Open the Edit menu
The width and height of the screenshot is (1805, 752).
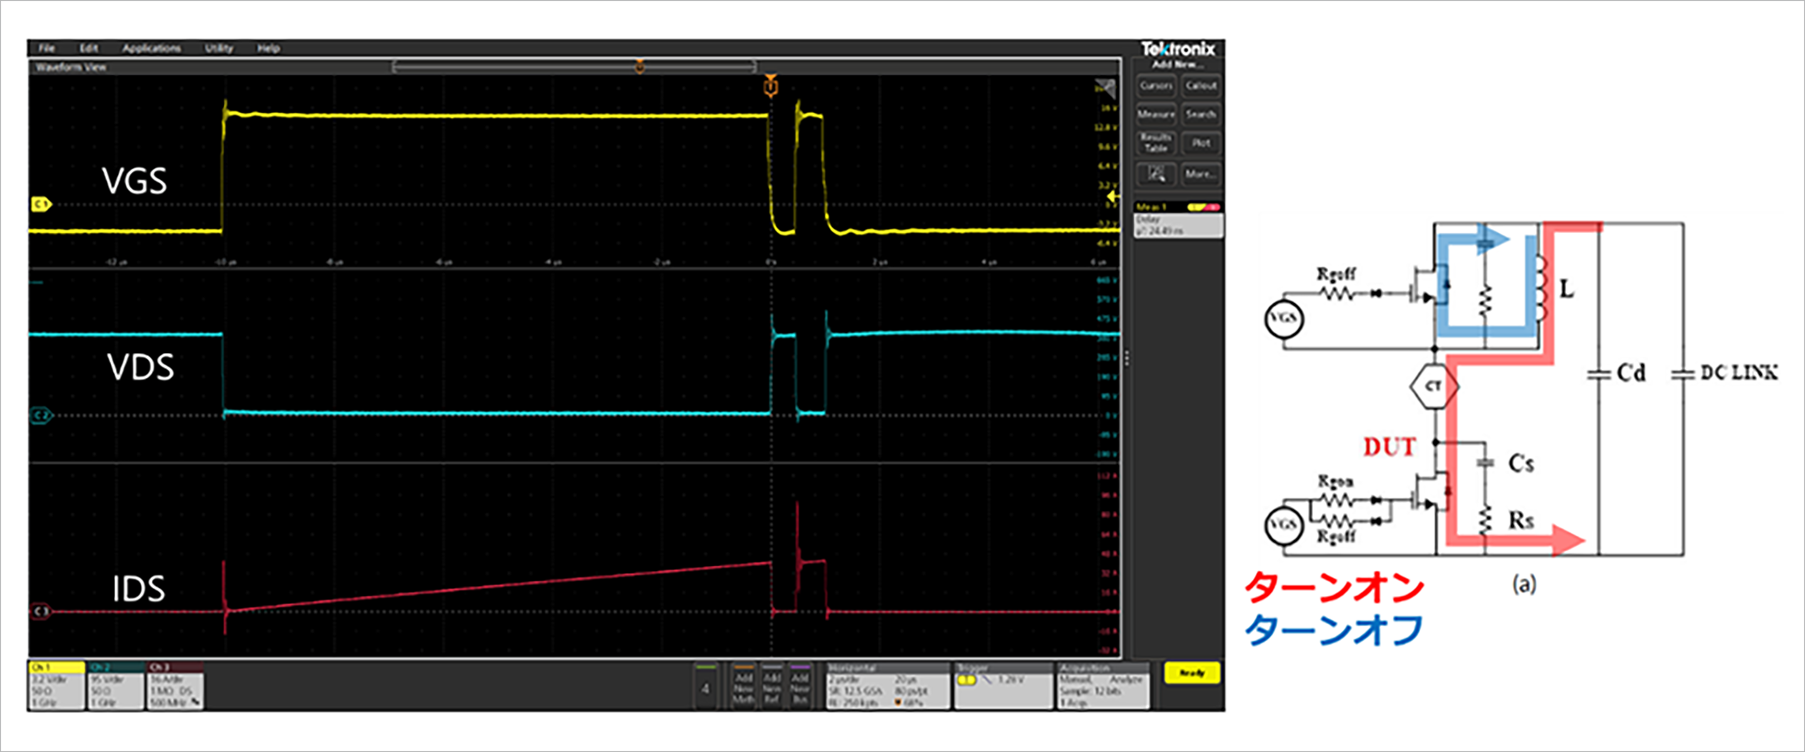89,48
